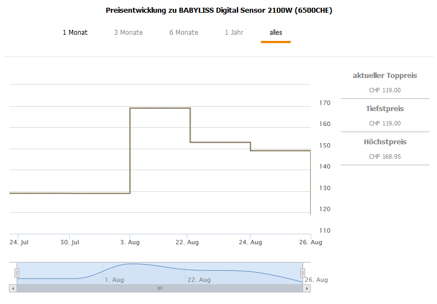437x304 pixels.
Task: Click the Tiefstpreis heading
Action: pos(384,108)
